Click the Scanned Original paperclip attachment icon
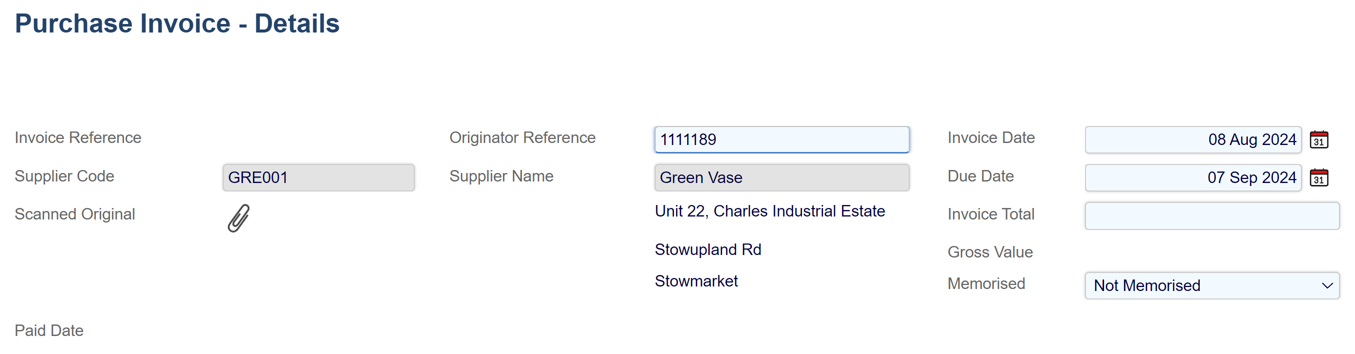1355x354 pixels. coord(238,217)
